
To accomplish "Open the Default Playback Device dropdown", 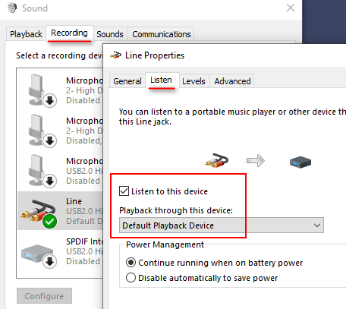I will [222, 225].
